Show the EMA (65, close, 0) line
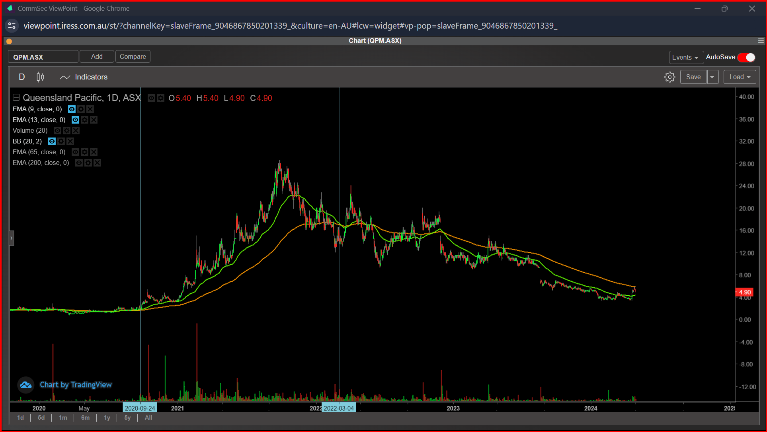 (x=75, y=152)
